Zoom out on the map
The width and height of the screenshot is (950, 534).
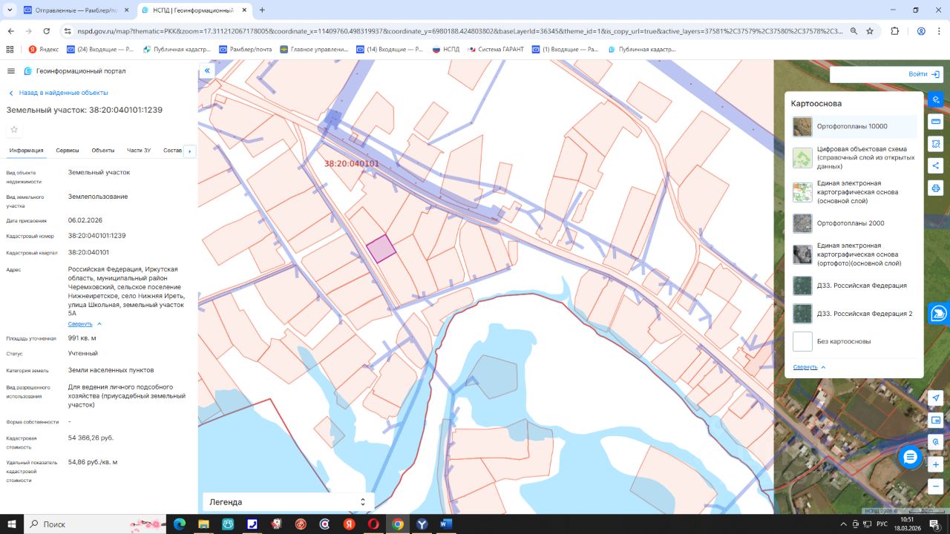click(x=936, y=486)
